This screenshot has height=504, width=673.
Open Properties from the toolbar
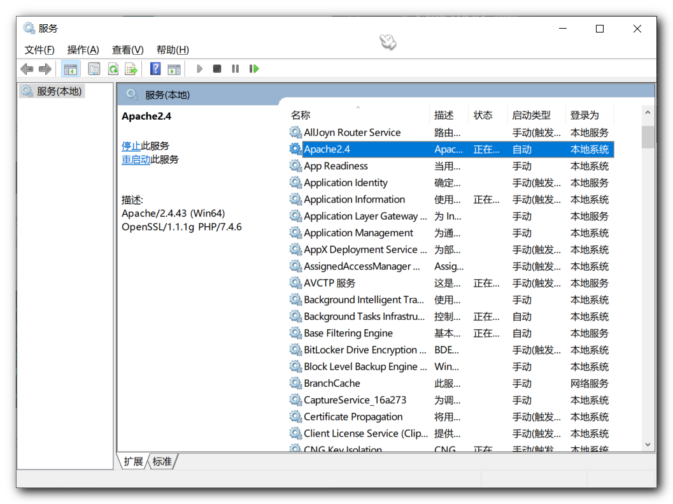point(94,69)
